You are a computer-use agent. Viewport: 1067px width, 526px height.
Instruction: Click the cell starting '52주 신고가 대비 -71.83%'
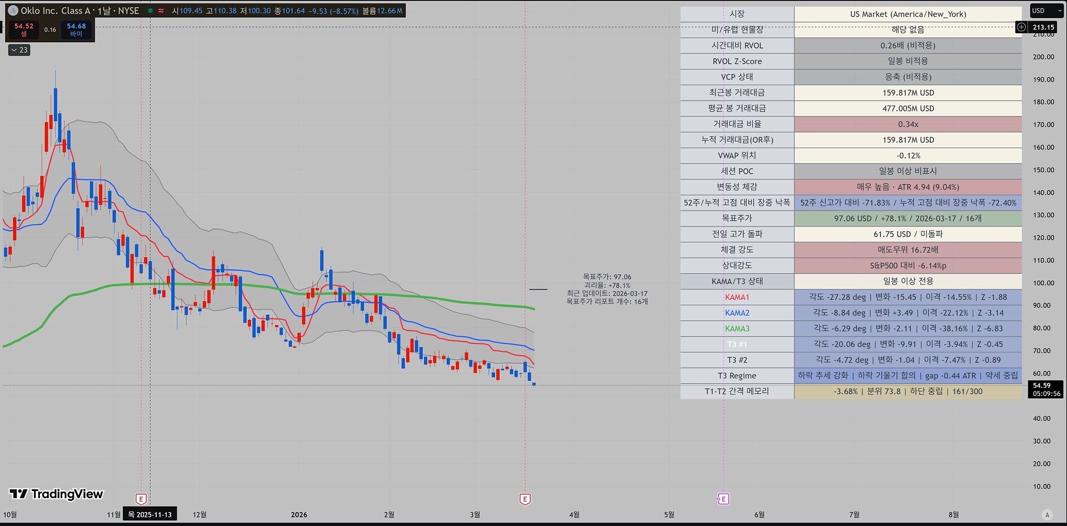point(908,203)
